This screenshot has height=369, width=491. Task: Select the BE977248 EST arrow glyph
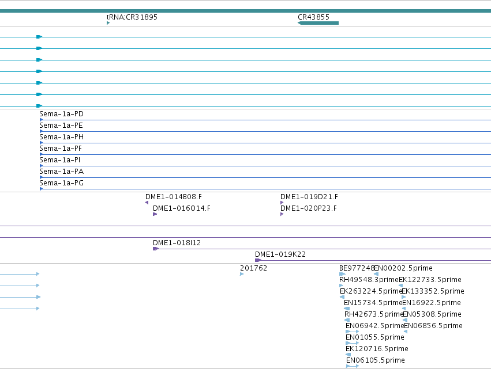click(x=342, y=274)
